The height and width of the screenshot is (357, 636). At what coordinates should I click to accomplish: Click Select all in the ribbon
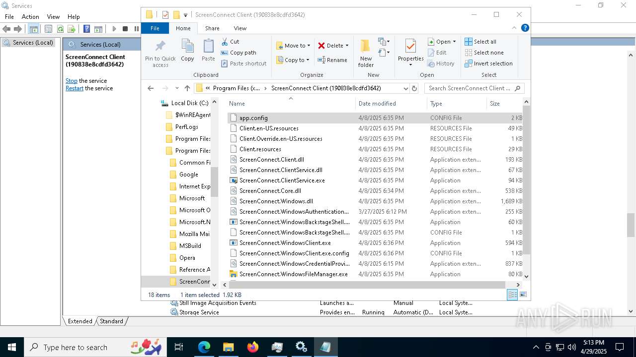480,42
